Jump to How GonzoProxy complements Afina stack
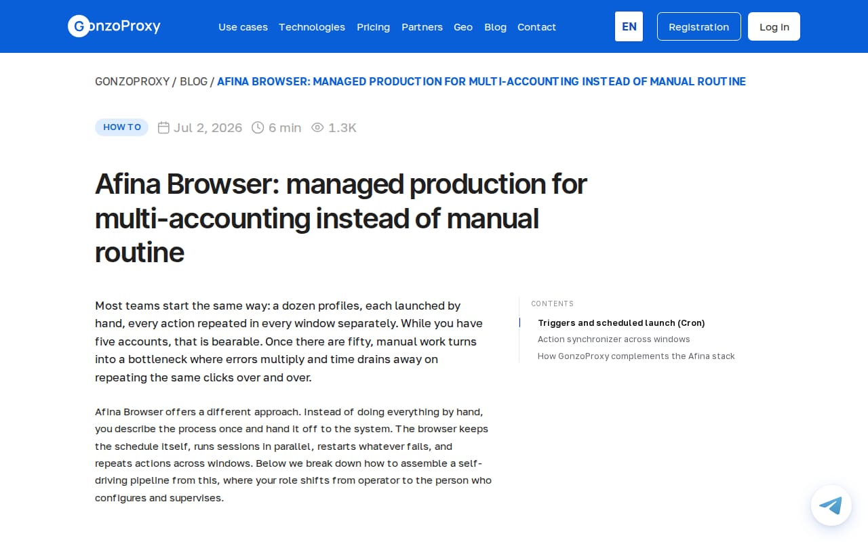 pyautogui.click(x=636, y=356)
